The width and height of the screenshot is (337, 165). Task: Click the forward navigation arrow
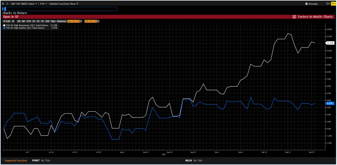click(7, 4)
